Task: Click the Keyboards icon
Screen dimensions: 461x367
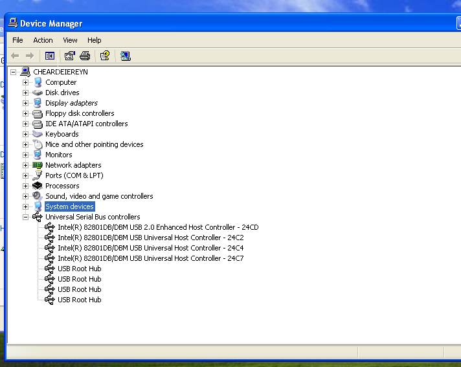Action: [38, 134]
